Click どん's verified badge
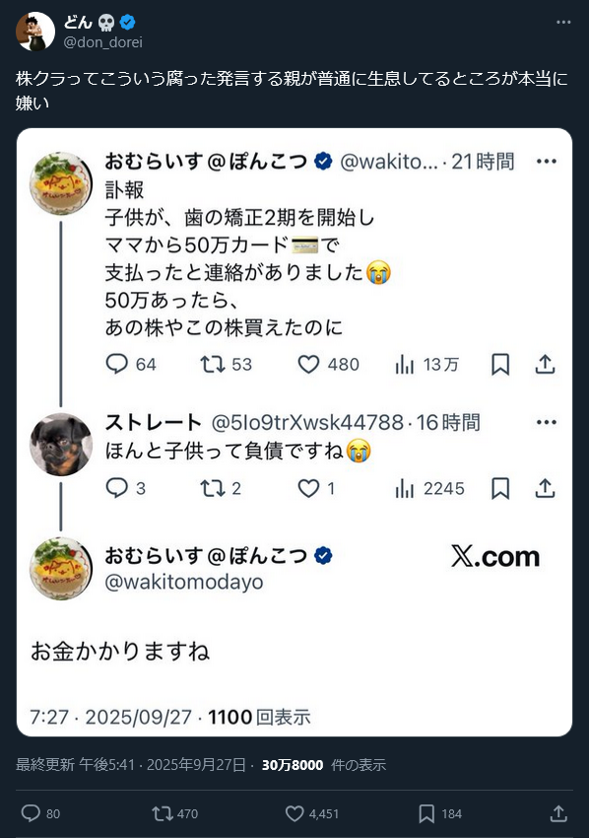The width and height of the screenshot is (589, 838). coord(128,22)
